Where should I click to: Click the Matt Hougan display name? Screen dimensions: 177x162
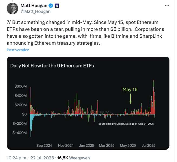point(34,6)
